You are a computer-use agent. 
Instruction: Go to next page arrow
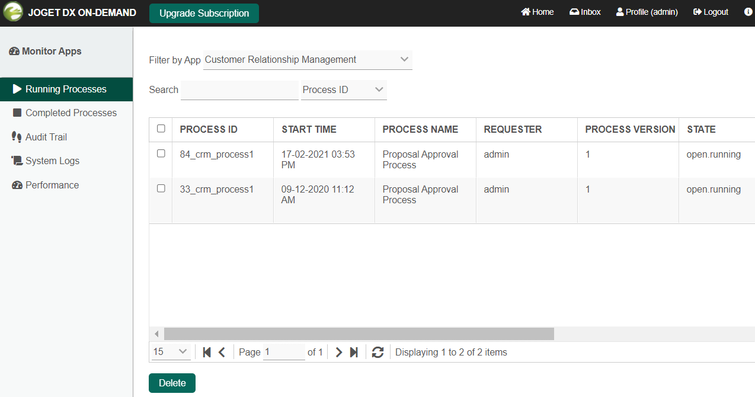pyautogui.click(x=338, y=352)
